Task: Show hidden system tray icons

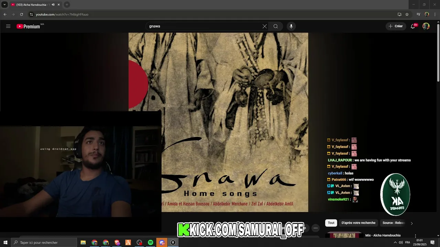Action: pos(395,243)
